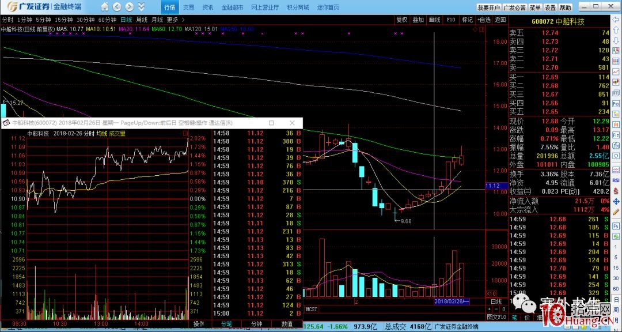
Task: Select the 1分钟 chart period
Action: coord(25,20)
